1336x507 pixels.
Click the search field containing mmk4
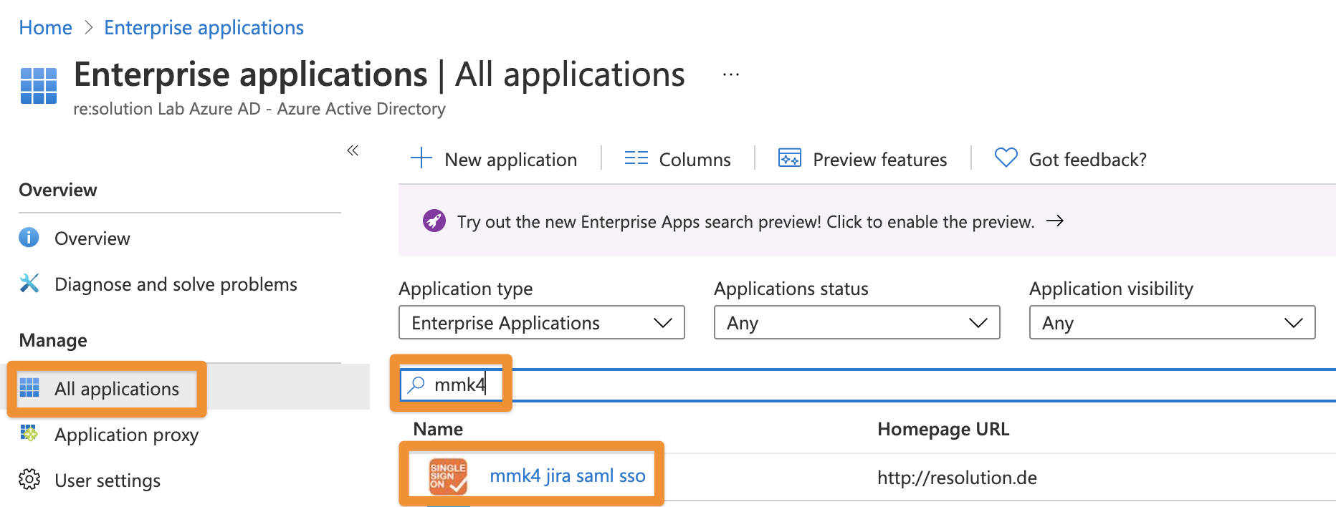pyautogui.click(x=867, y=385)
